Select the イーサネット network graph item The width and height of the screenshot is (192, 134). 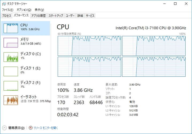tap(26, 100)
